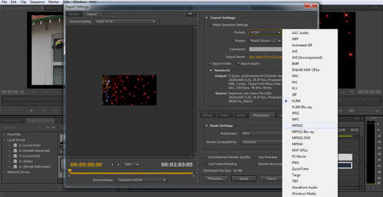Expand Network Drives tree node
This screenshot has width=383, height=197.
[4, 172]
